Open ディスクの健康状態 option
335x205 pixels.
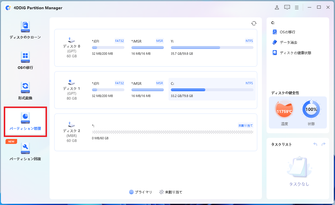tap(296, 53)
